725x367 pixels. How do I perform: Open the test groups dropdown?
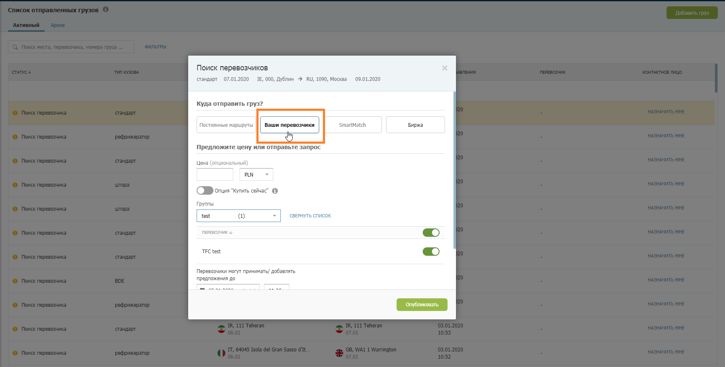coord(239,216)
